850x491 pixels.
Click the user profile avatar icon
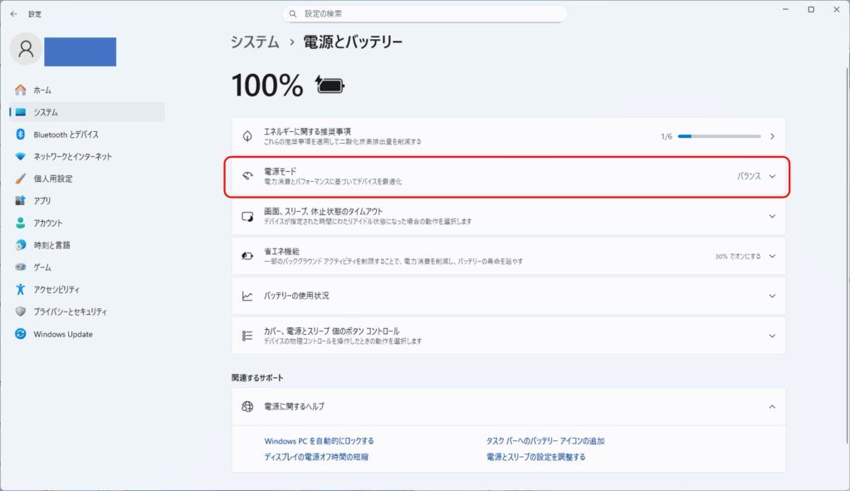[26, 49]
